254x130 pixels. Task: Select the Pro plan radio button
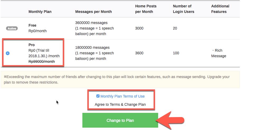[x=8, y=53]
